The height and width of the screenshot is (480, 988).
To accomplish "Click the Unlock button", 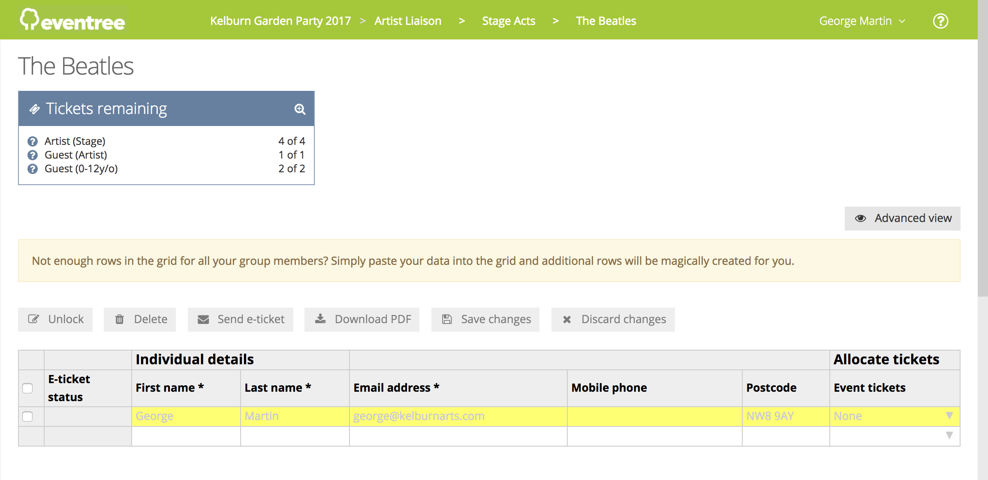I will [55, 319].
